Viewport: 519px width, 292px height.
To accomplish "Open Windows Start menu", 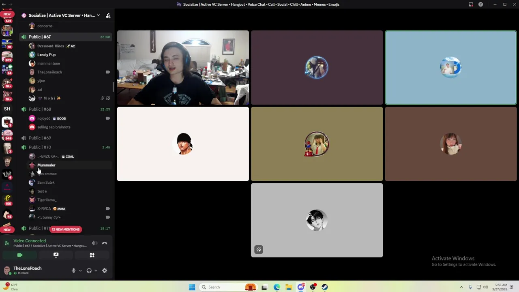I will [x=192, y=287].
